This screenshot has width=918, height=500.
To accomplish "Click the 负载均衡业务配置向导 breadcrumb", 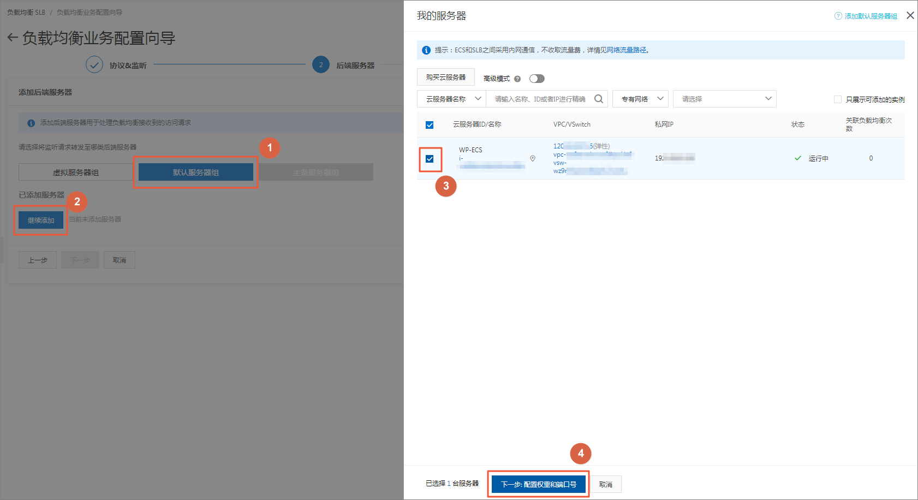I will point(90,12).
